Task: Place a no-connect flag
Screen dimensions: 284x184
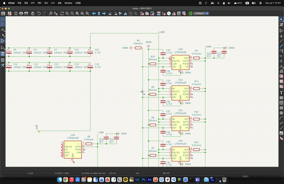Action: 281,56
